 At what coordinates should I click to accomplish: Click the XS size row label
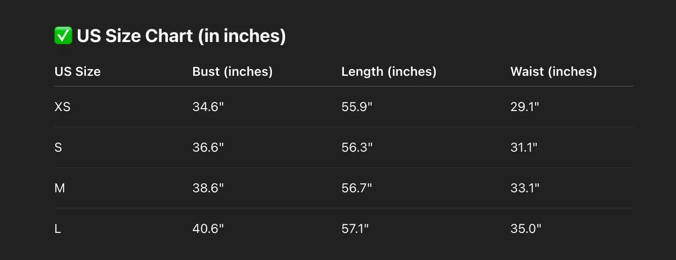click(x=62, y=107)
